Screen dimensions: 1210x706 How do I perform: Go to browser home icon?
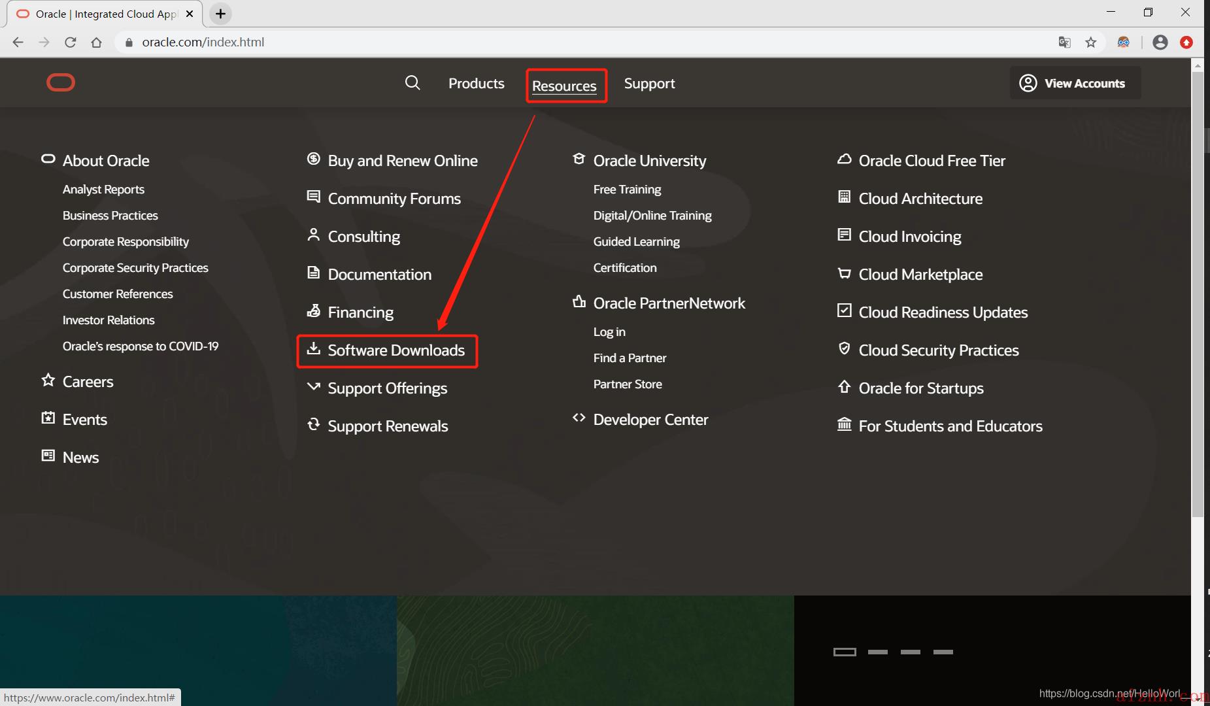[97, 42]
